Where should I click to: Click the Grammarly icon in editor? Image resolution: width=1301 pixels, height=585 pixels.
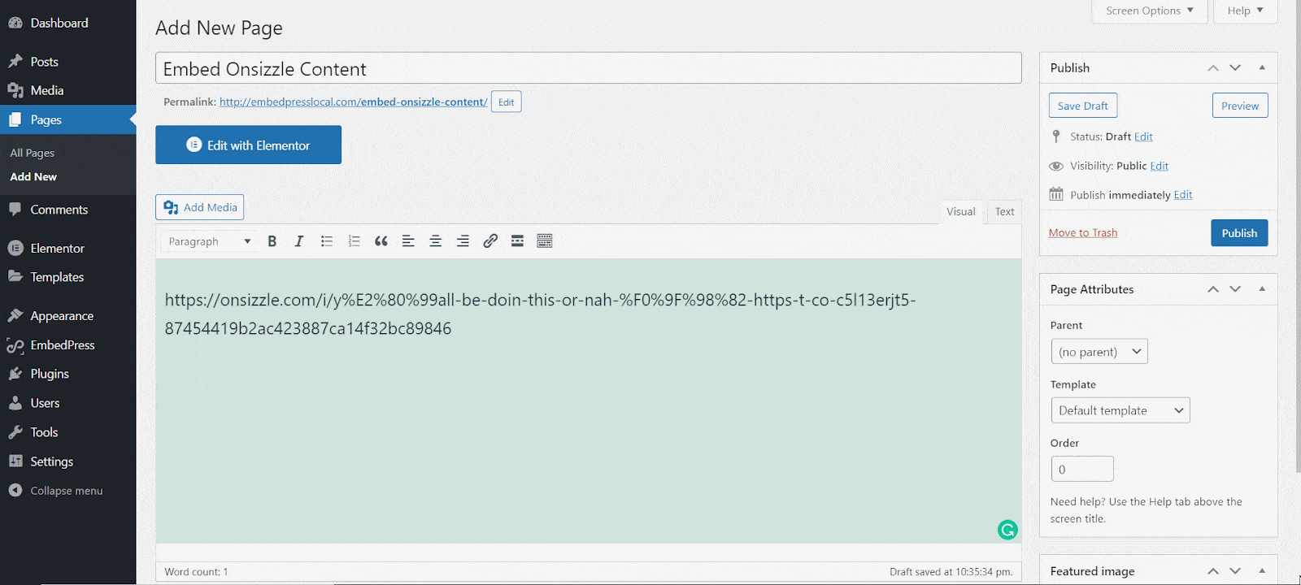[1007, 530]
